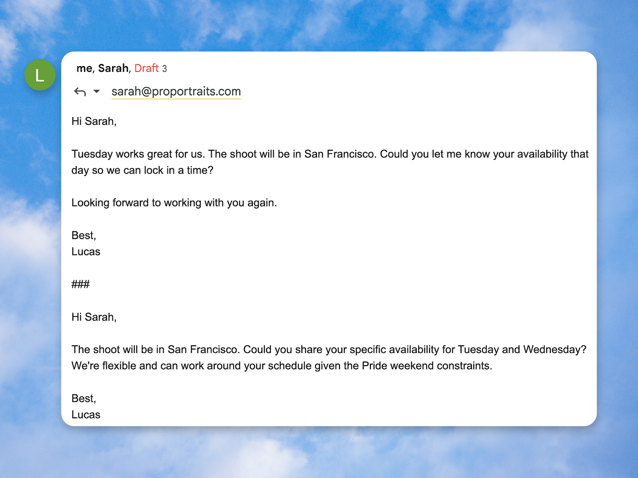Place cursor at the last 'Best,' sign-off
Viewport: 638px width, 478px height.
tap(84, 398)
